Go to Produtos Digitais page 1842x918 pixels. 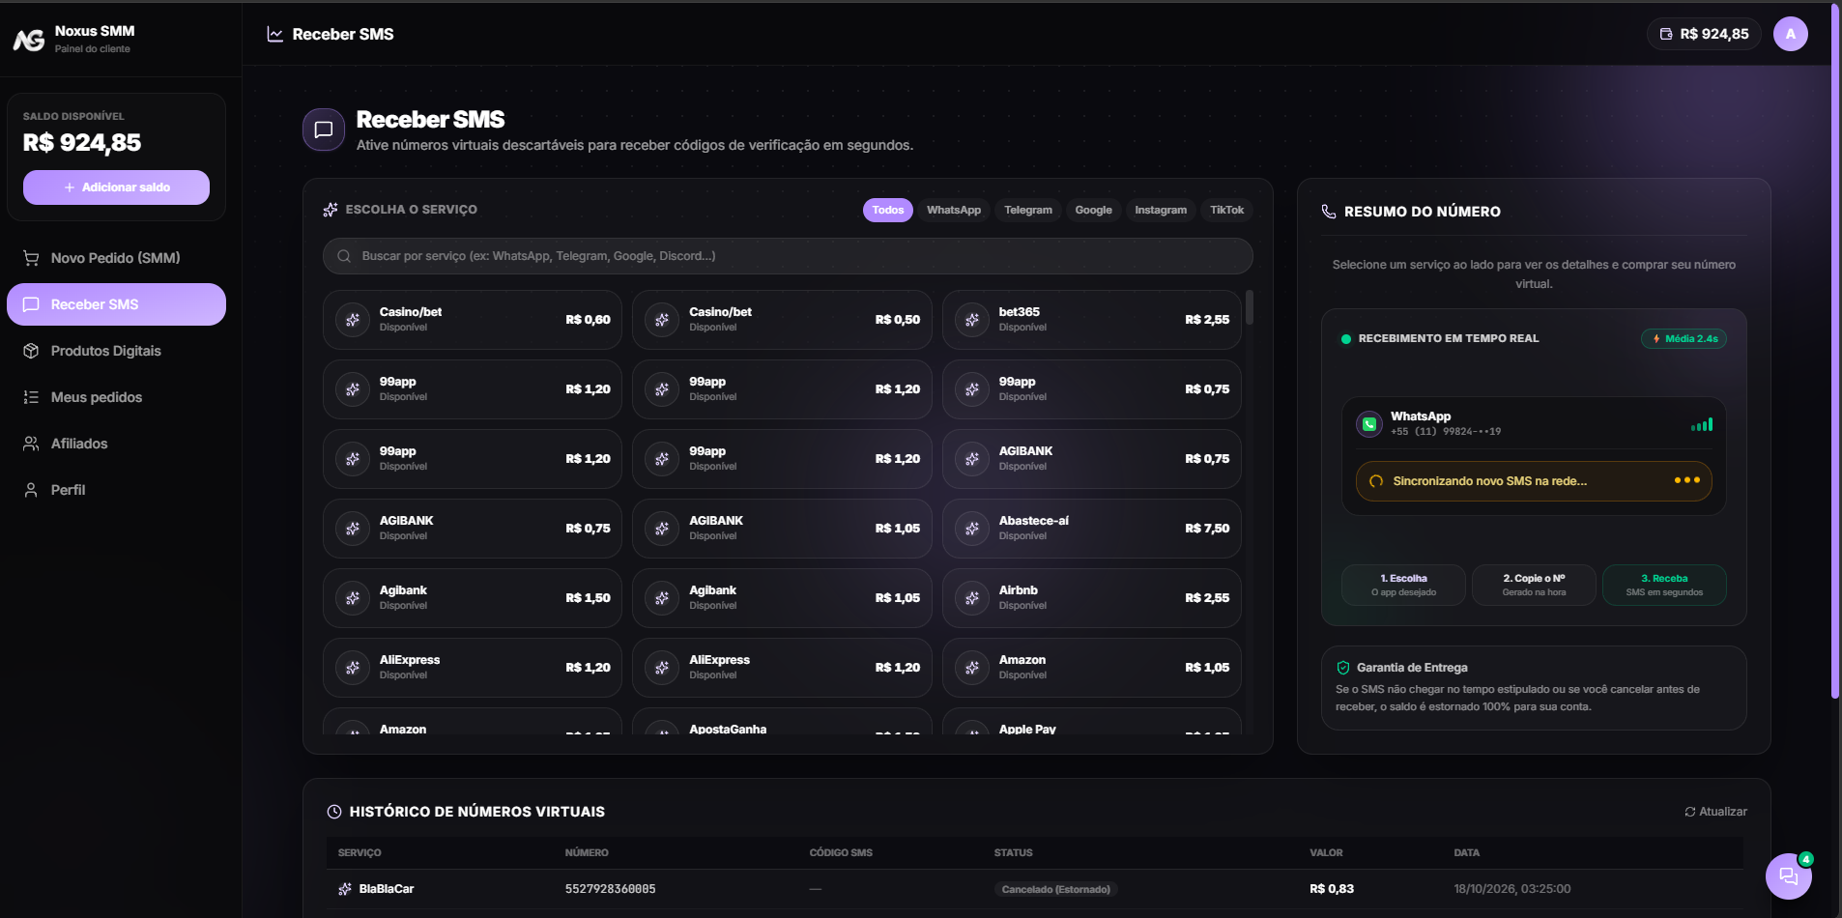pyautogui.click(x=116, y=351)
